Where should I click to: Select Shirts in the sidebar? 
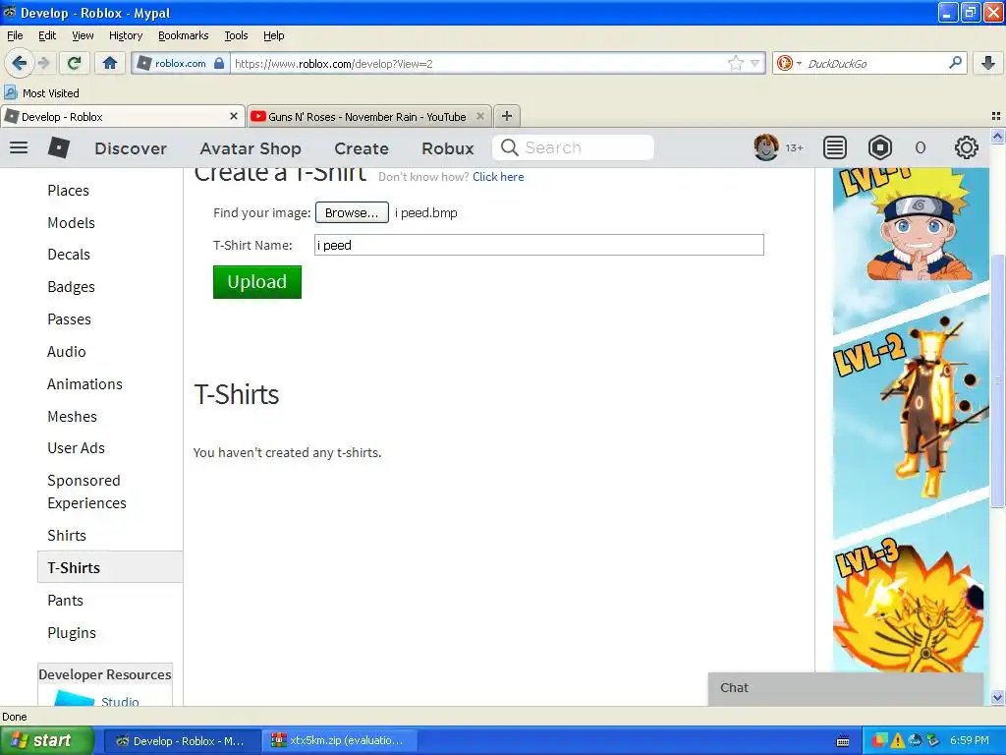point(67,535)
